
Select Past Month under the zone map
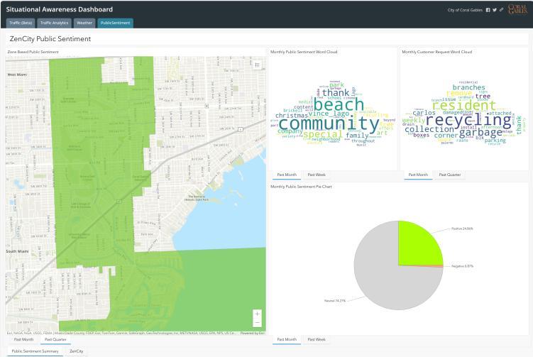coord(24,339)
